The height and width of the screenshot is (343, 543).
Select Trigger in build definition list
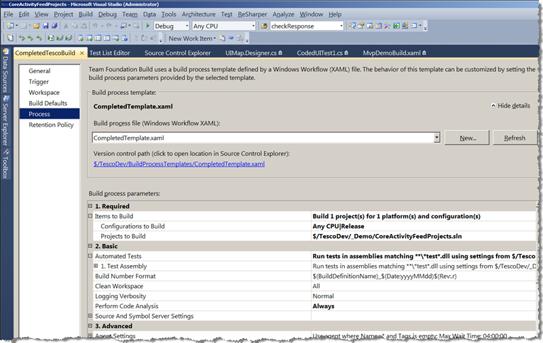coord(39,81)
